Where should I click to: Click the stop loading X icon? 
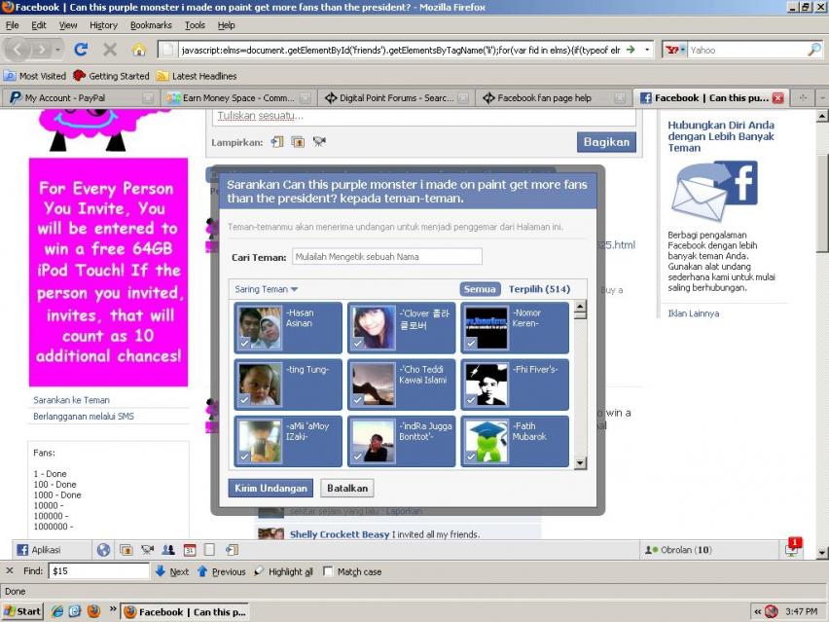(110, 50)
